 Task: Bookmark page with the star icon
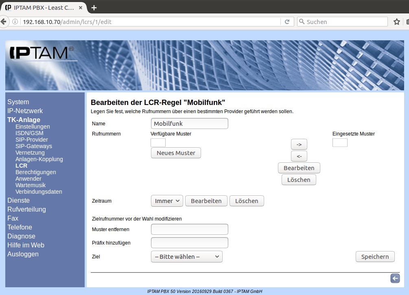coord(397,22)
